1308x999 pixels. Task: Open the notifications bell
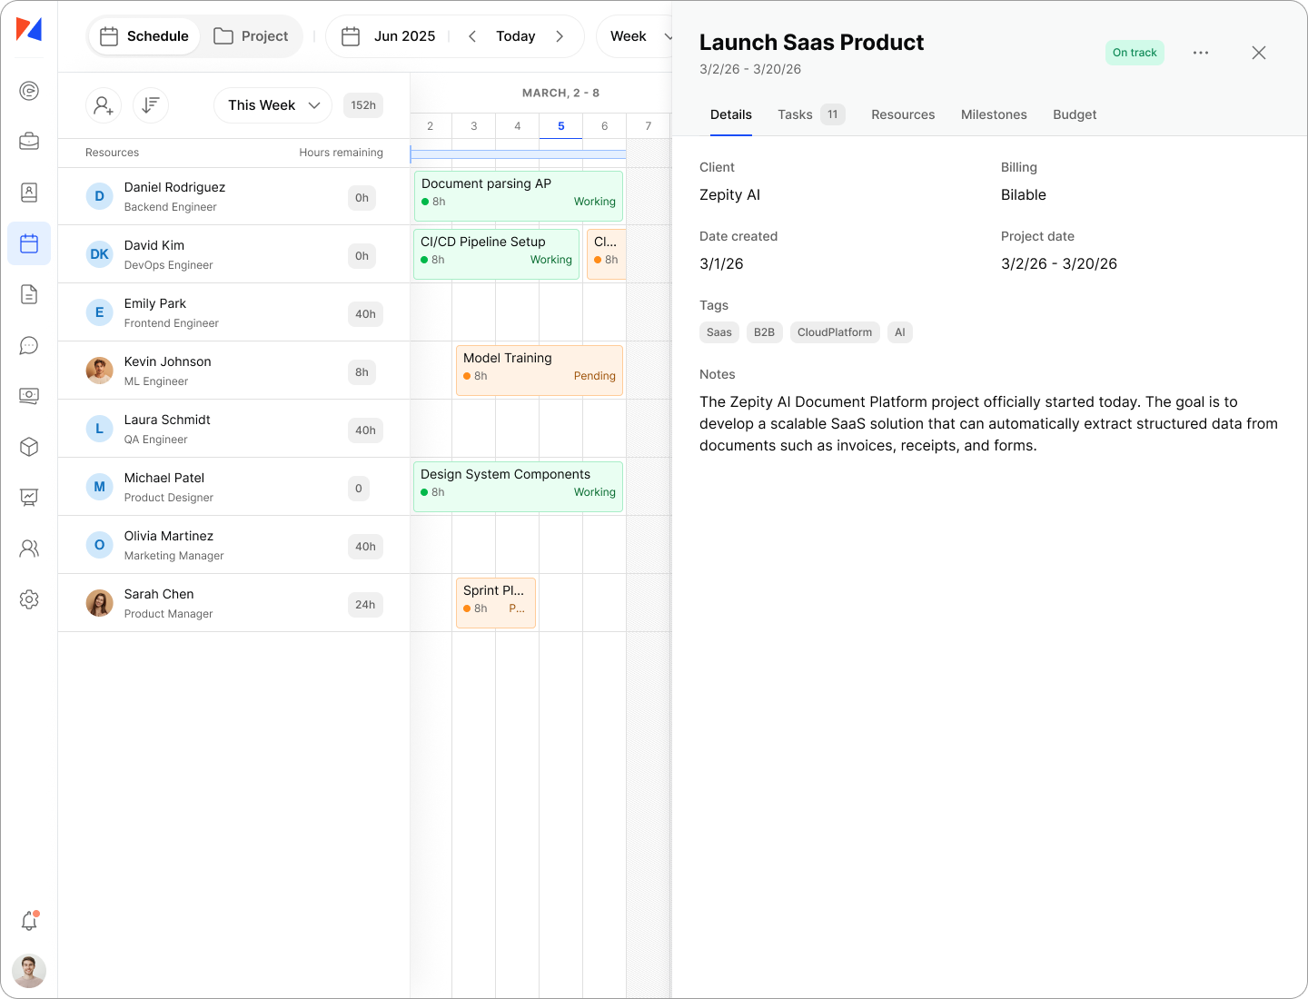pyautogui.click(x=29, y=921)
